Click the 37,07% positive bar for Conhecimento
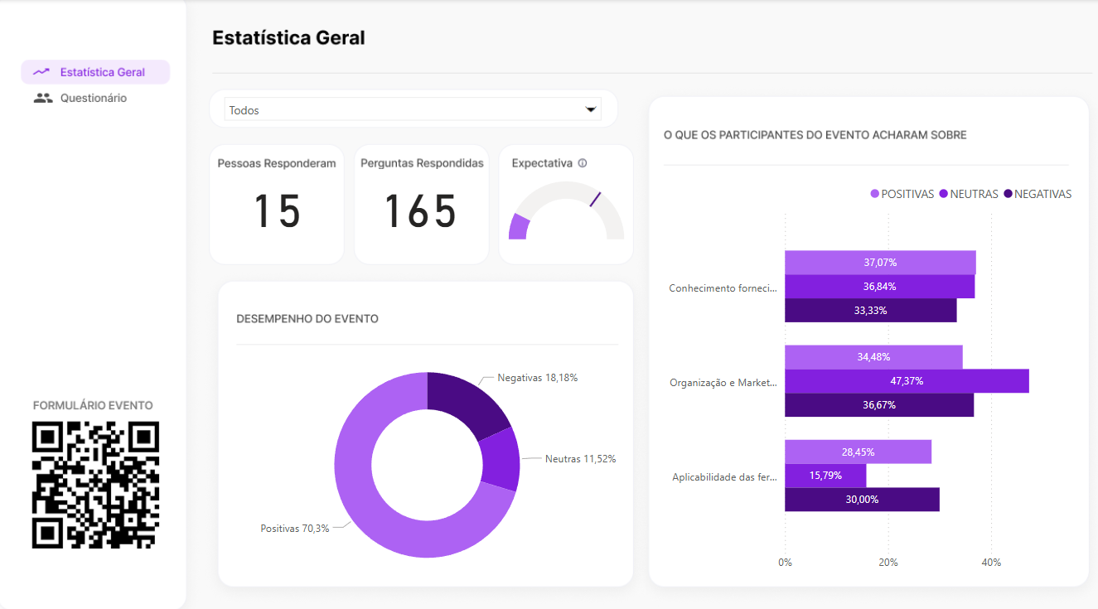1098x609 pixels. 880,263
